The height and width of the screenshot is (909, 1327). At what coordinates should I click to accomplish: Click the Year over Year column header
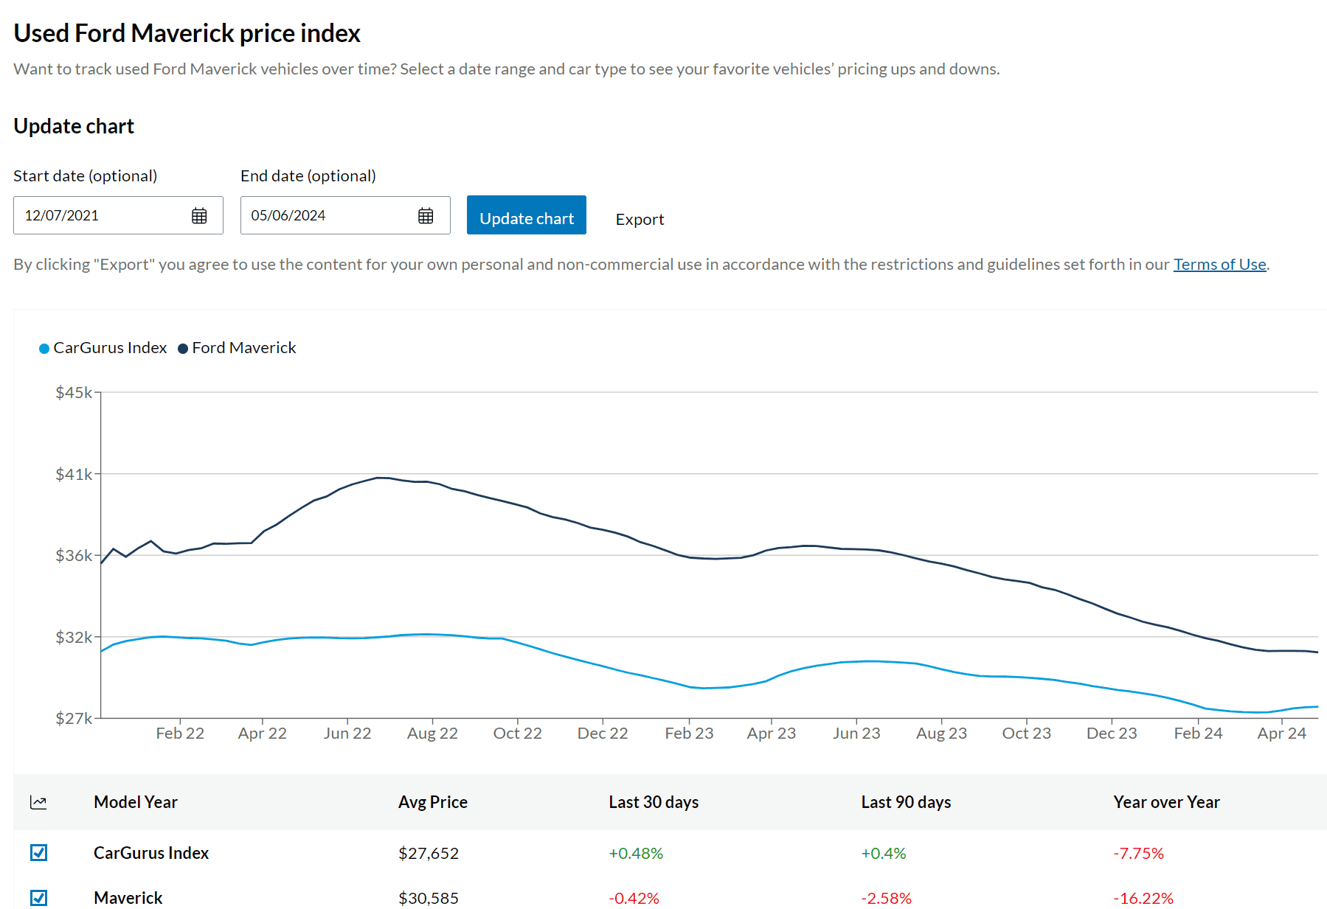(x=1166, y=802)
